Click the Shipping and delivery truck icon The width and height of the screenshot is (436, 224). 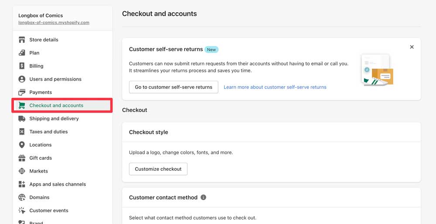(x=22, y=119)
